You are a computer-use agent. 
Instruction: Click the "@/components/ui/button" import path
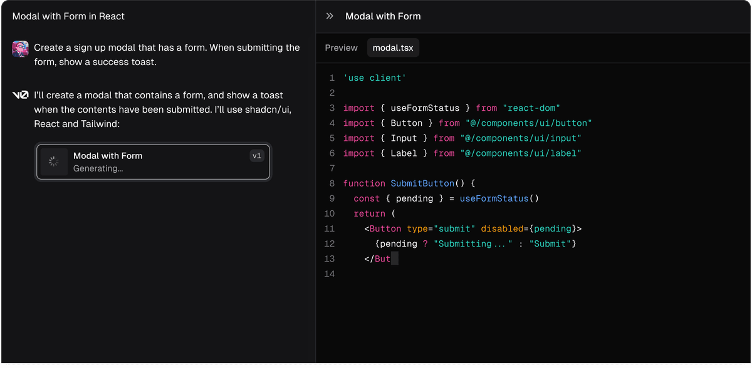coord(528,123)
